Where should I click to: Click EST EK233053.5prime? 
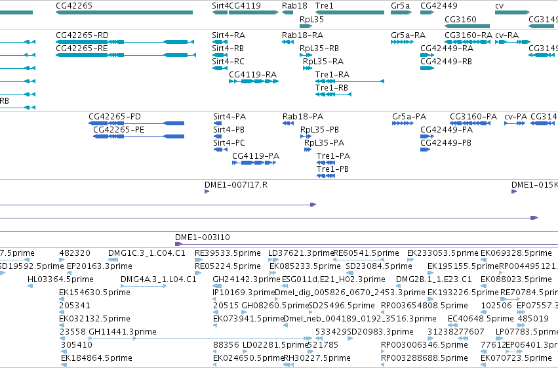[410, 260]
